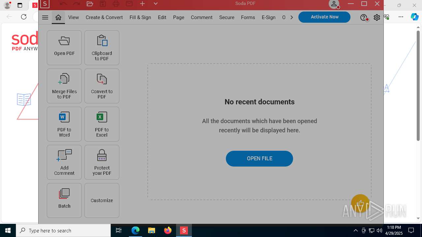The image size is (422, 237).
Task: Show more tabs with the right chevron
Action: click(x=292, y=17)
